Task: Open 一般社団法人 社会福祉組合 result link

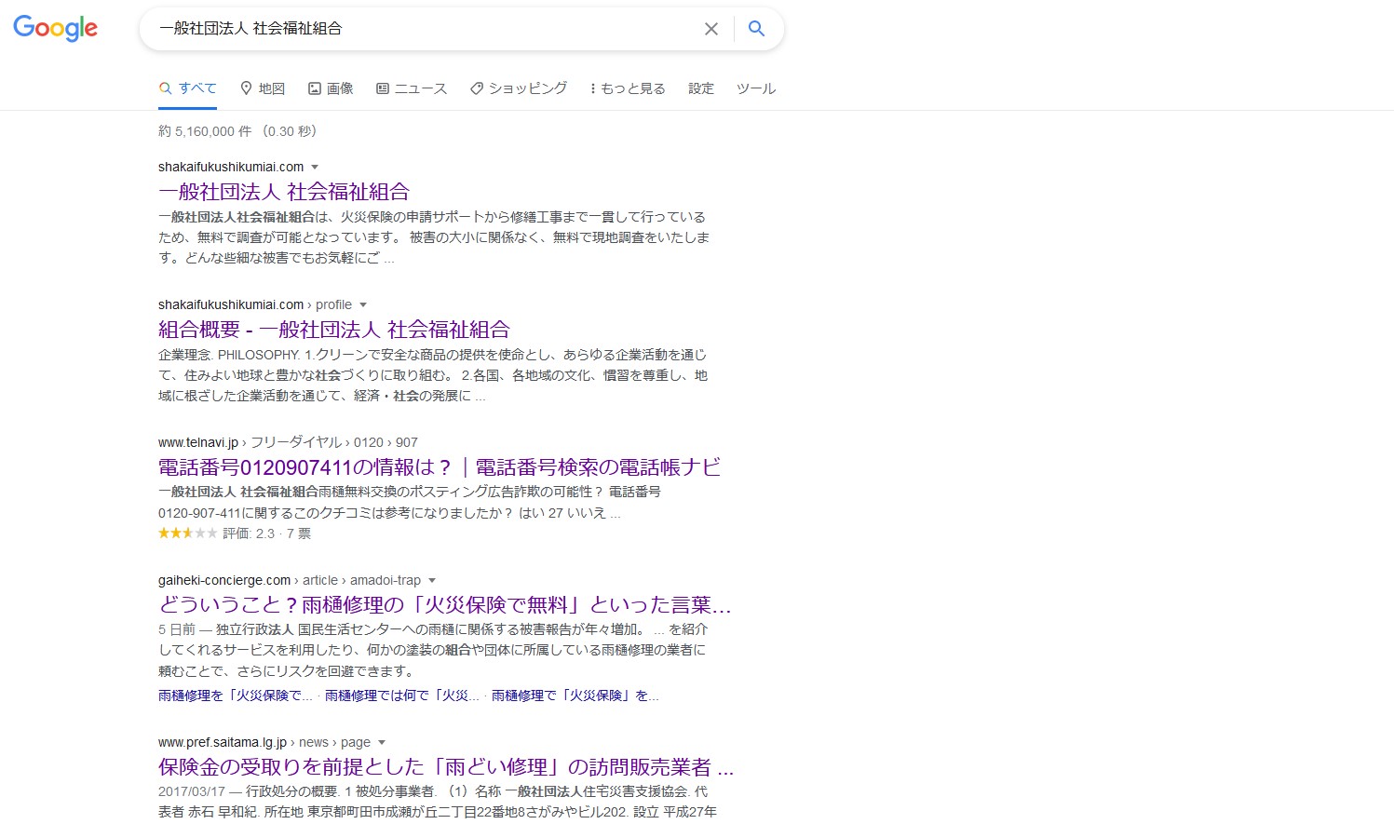Action: (x=284, y=192)
